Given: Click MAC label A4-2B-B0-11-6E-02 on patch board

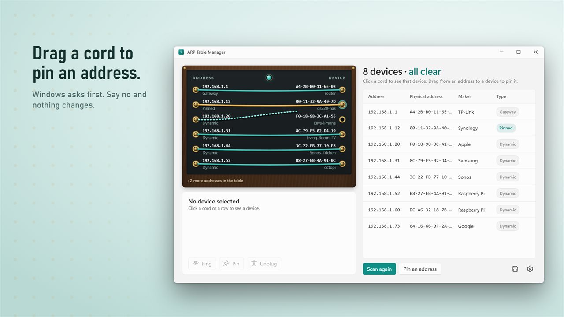Looking at the screenshot, I should coord(315,87).
